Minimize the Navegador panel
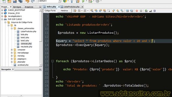This screenshot has width=172, height=97. point(40,69)
